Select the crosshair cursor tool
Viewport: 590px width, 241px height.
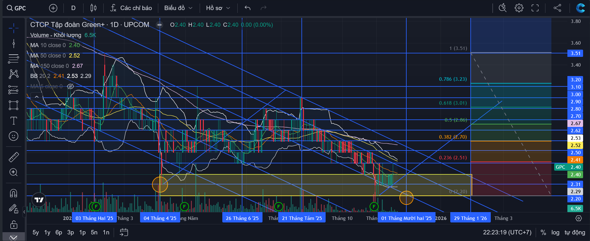(x=14, y=29)
